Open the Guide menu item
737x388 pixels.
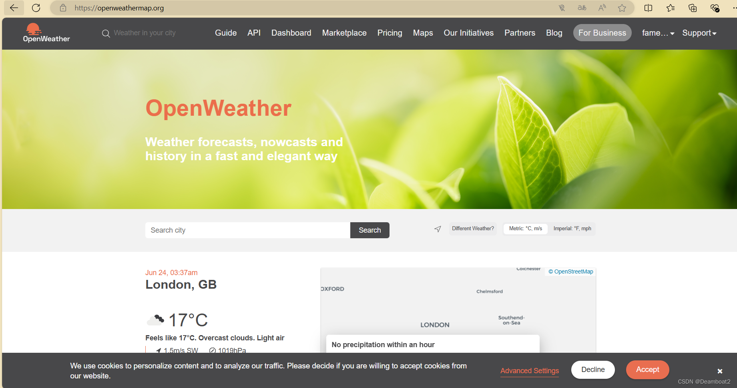click(226, 33)
